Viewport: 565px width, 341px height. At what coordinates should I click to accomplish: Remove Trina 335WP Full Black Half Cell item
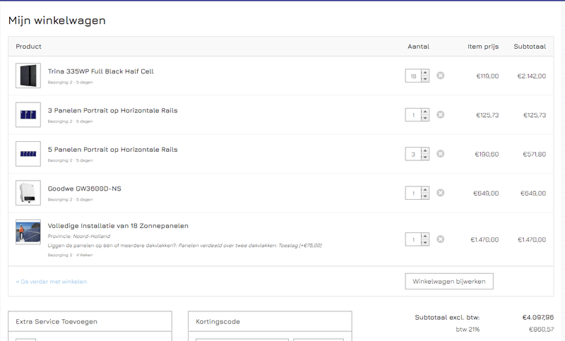[440, 76]
